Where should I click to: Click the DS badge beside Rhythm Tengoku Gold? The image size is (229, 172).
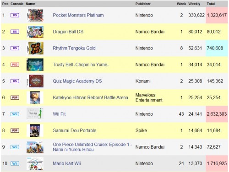click(x=15, y=48)
